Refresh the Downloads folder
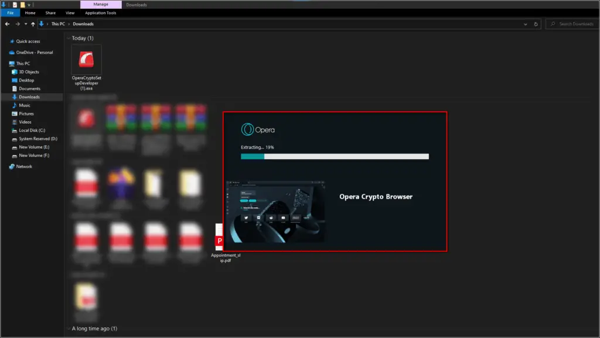Image resolution: width=600 pixels, height=338 pixels. pos(536,23)
